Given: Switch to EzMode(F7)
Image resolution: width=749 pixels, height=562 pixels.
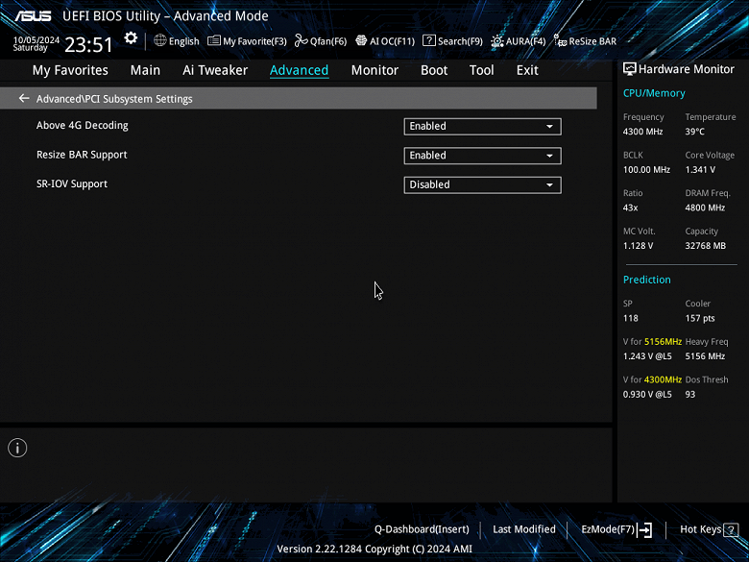Looking at the screenshot, I should 616,529.
